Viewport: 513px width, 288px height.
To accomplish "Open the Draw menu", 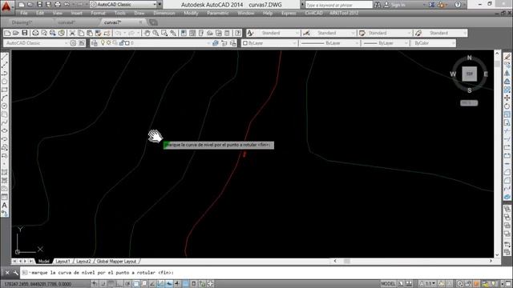I will 139,13.
